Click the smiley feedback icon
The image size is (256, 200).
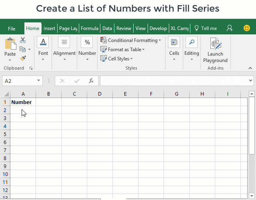point(247,28)
